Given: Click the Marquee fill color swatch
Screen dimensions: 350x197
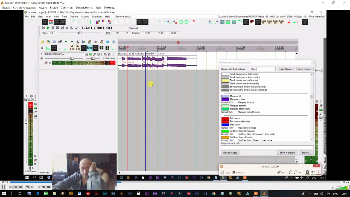Looking at the screenshot, I should pyautogui.click(x=225, y=96).
